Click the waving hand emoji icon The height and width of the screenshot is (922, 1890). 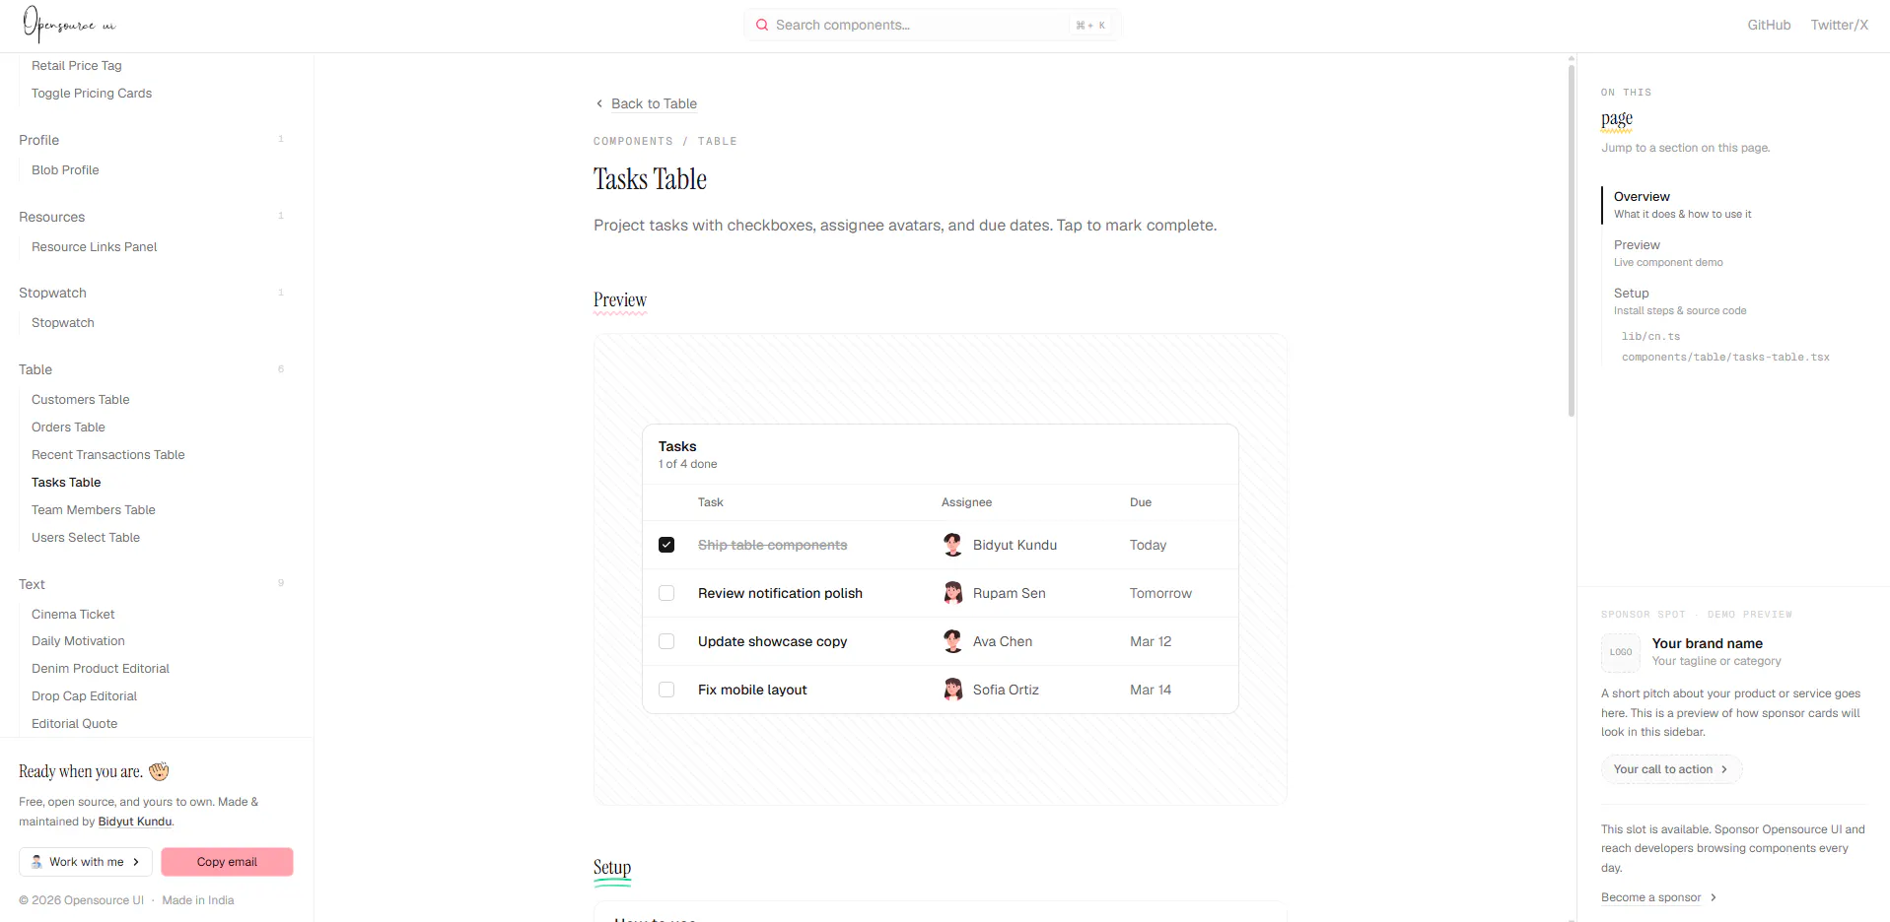tap(159, 771)
